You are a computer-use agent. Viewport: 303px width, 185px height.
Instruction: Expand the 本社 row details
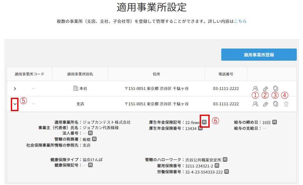click(x=15, y=89)
